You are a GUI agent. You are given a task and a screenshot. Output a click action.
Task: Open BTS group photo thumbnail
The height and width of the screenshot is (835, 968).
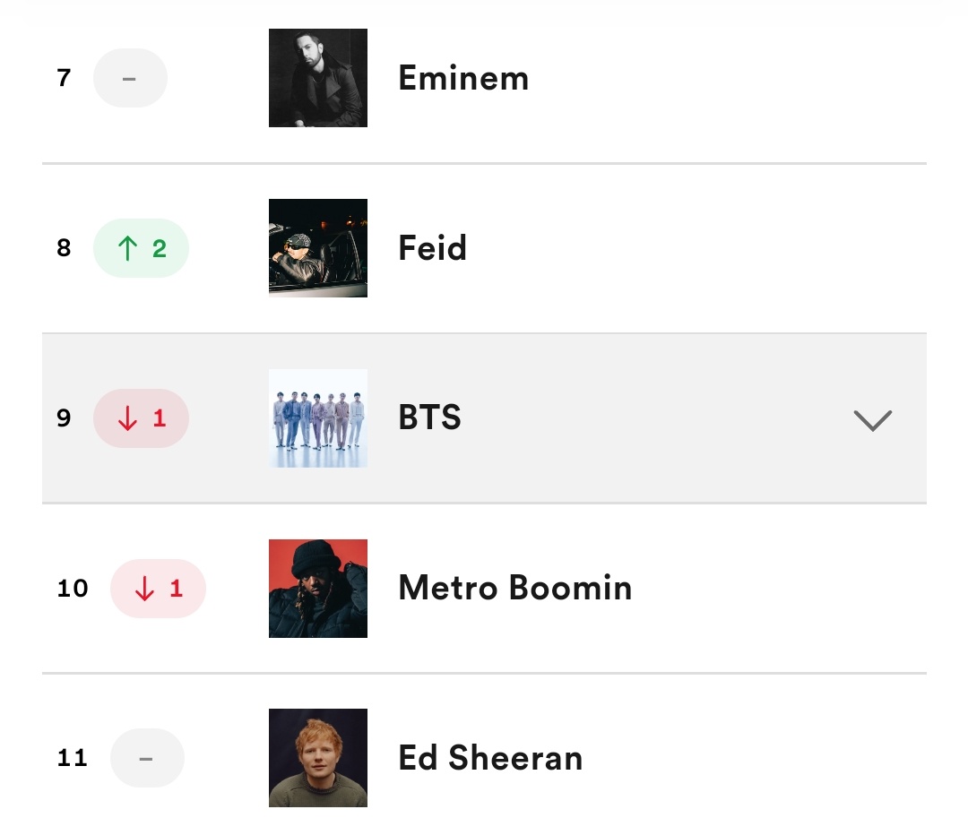pos(318,418)
